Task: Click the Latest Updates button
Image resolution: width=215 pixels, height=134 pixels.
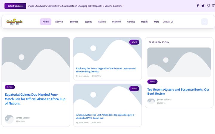Action: click(15, 6)
